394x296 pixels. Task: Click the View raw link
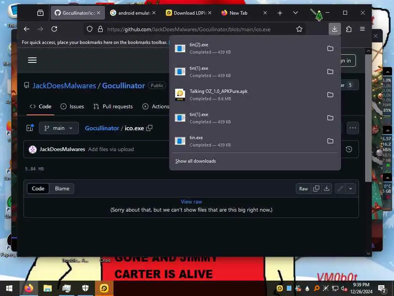pyautogui.click(x=191, y=202)
